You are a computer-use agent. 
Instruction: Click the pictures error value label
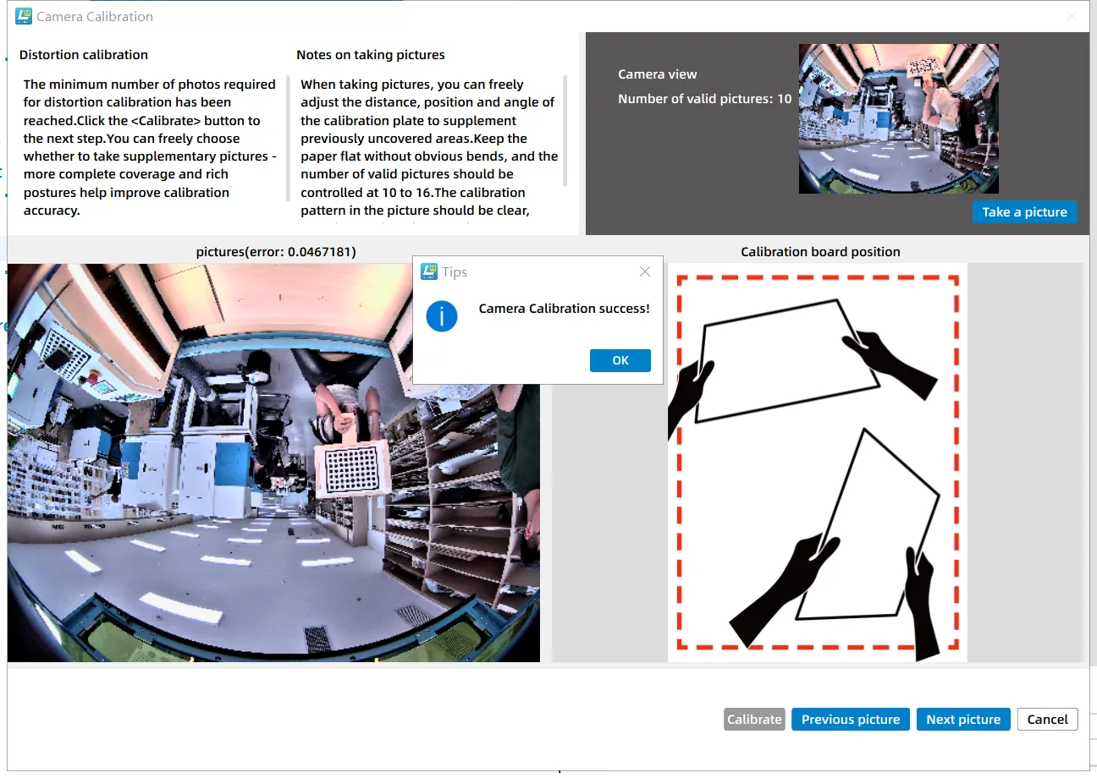pos(276,252)
